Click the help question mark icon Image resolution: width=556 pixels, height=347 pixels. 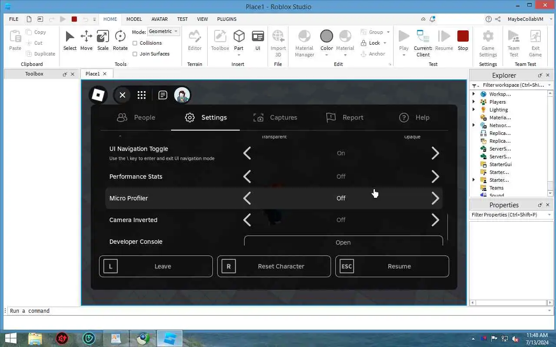click(x=489, y=19)
